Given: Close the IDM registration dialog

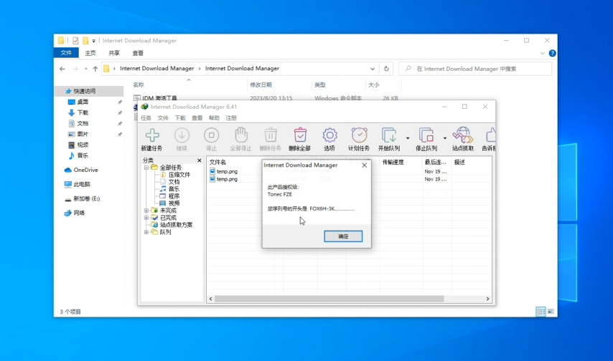Looking at the screenshot, I should point(365,165).
